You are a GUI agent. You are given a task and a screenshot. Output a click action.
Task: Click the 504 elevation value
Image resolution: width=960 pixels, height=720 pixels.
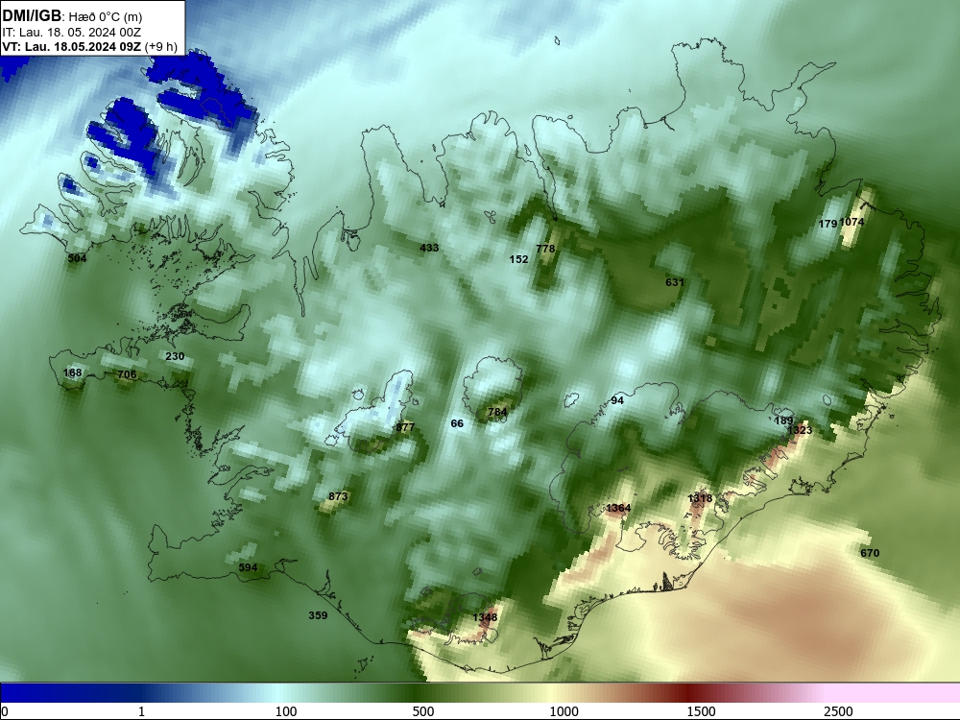(77, 258)
